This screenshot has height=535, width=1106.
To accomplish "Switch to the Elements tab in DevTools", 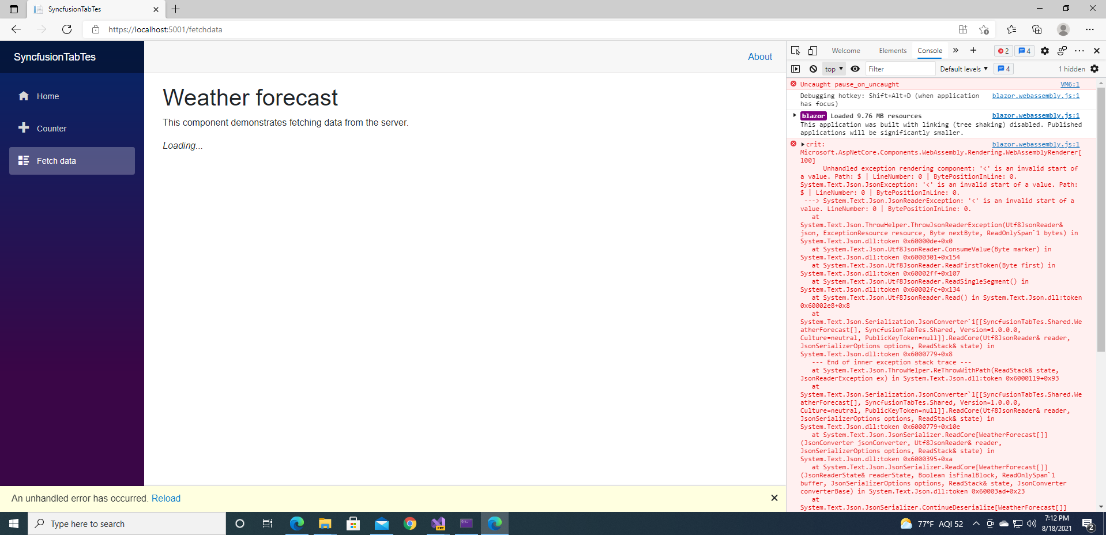I will 892,51.
